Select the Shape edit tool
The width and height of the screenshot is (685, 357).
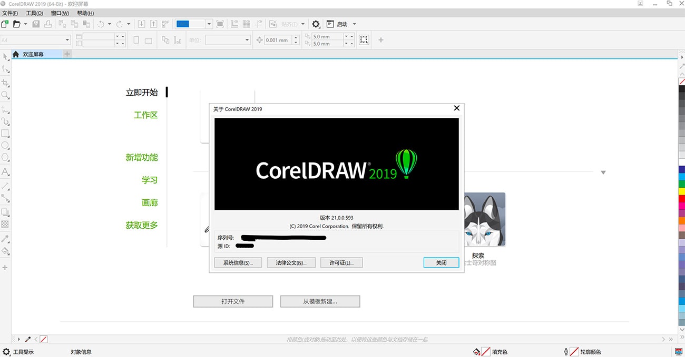click(5, 69)
